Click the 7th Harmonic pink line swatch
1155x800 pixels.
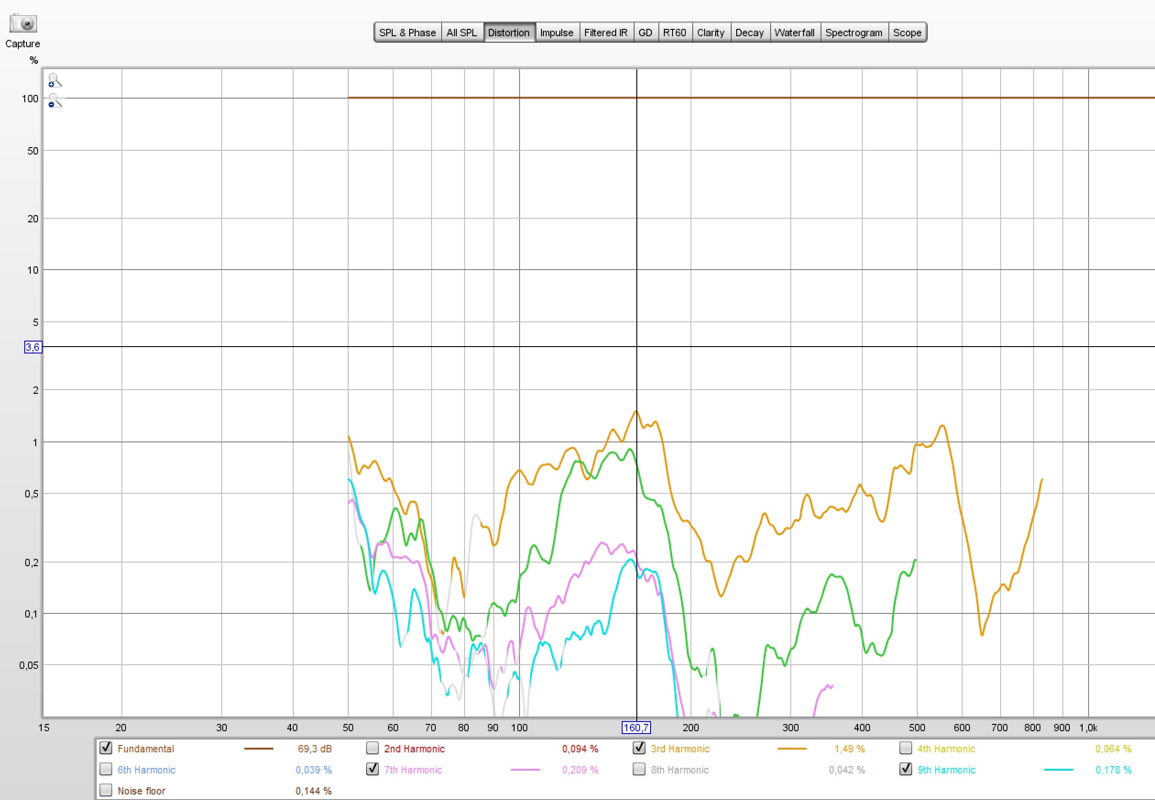tap(525, 769)
